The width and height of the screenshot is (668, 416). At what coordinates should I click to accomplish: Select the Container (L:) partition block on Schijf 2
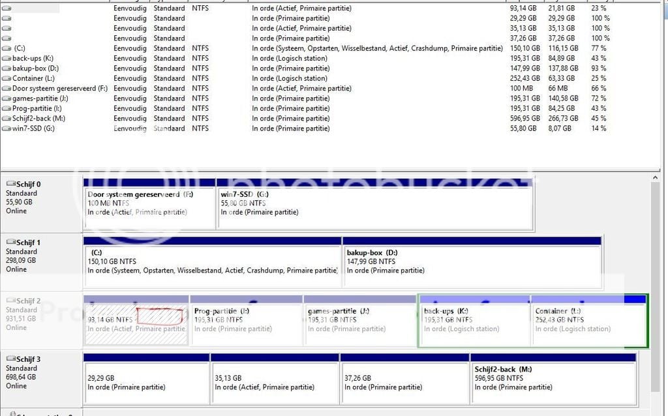tap(588, 324)
